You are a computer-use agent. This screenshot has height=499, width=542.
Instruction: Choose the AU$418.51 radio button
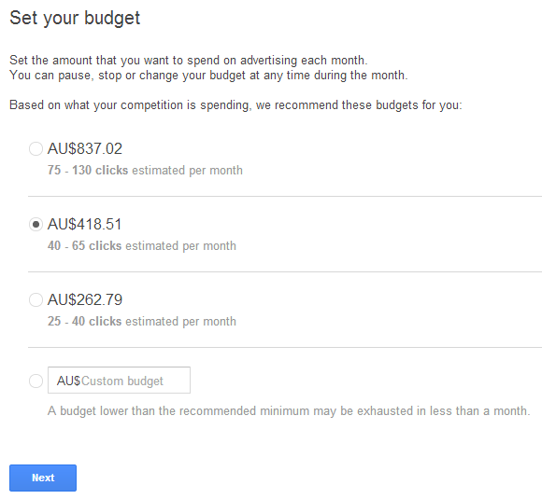[x=36, y=224]
